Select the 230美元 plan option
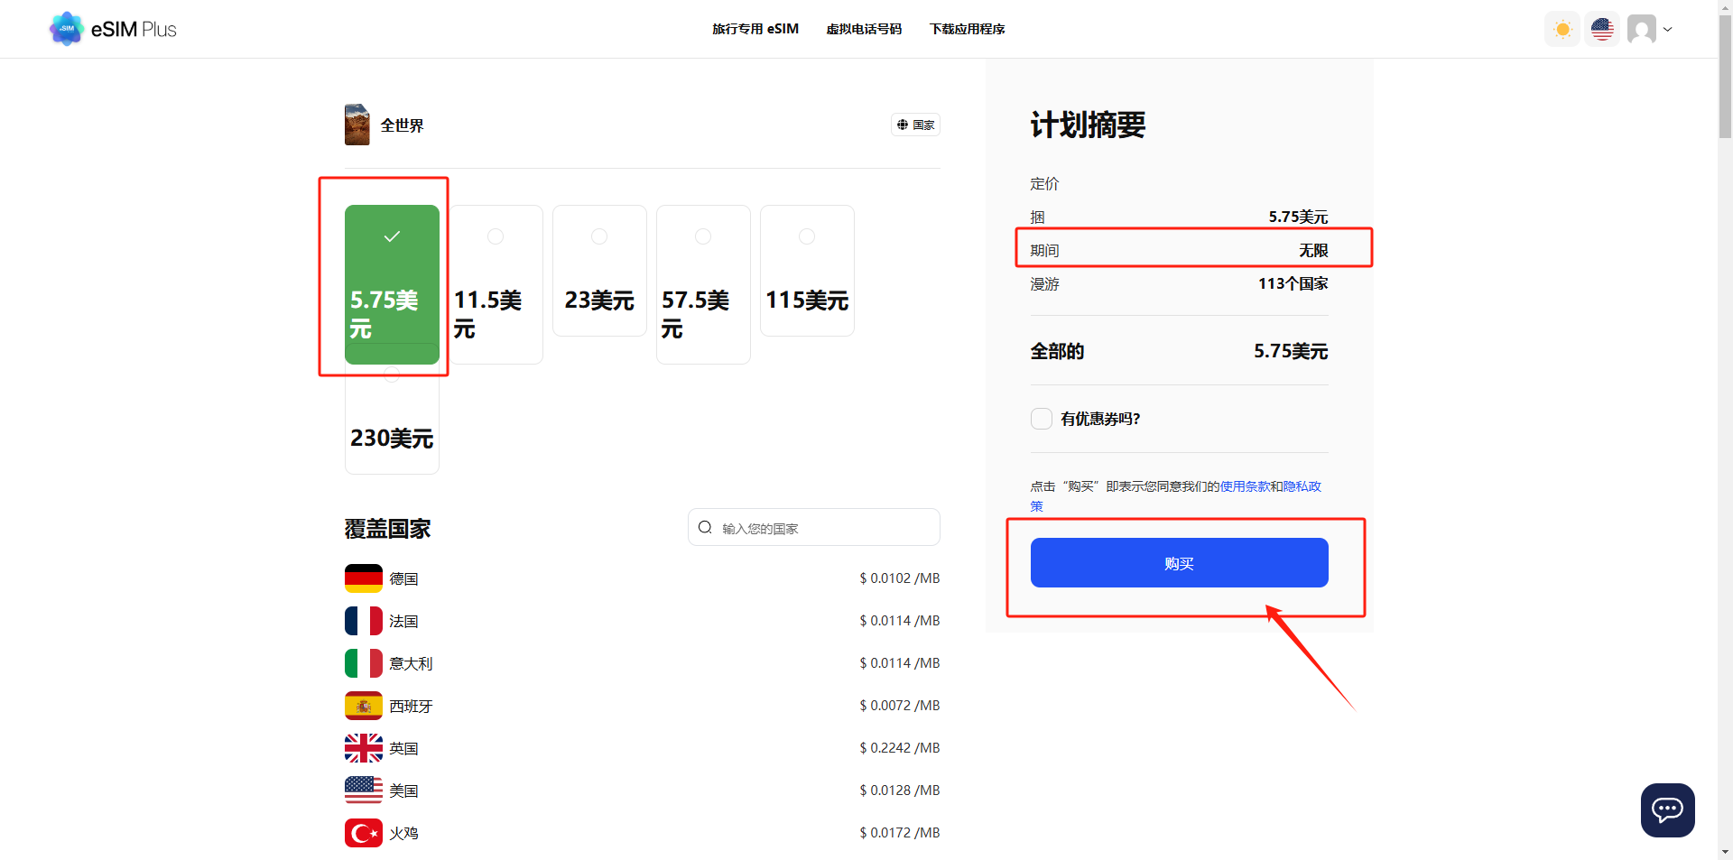 [392, 421]
